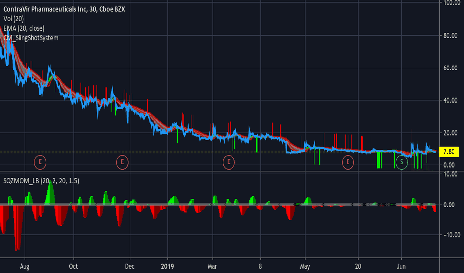Click the earnings marker E near December
This screenshot has height=273, width=464.
(122, 162)
